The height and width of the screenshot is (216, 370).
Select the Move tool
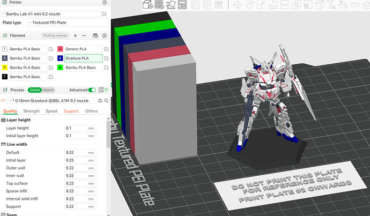tap(238, 4)
